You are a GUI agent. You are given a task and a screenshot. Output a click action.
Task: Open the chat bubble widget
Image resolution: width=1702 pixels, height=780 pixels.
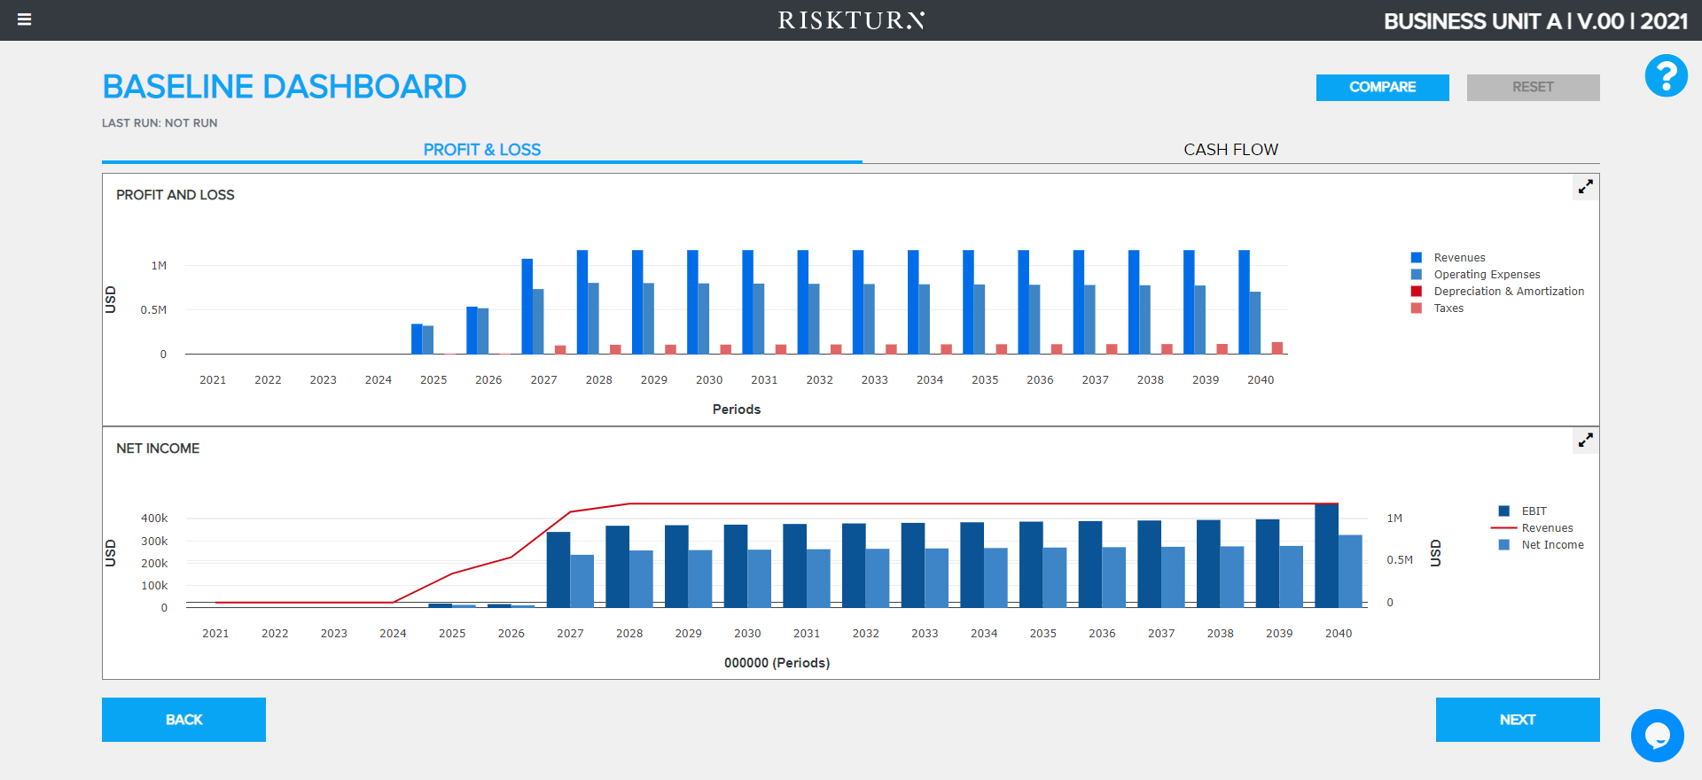(x=1657, y=735)
